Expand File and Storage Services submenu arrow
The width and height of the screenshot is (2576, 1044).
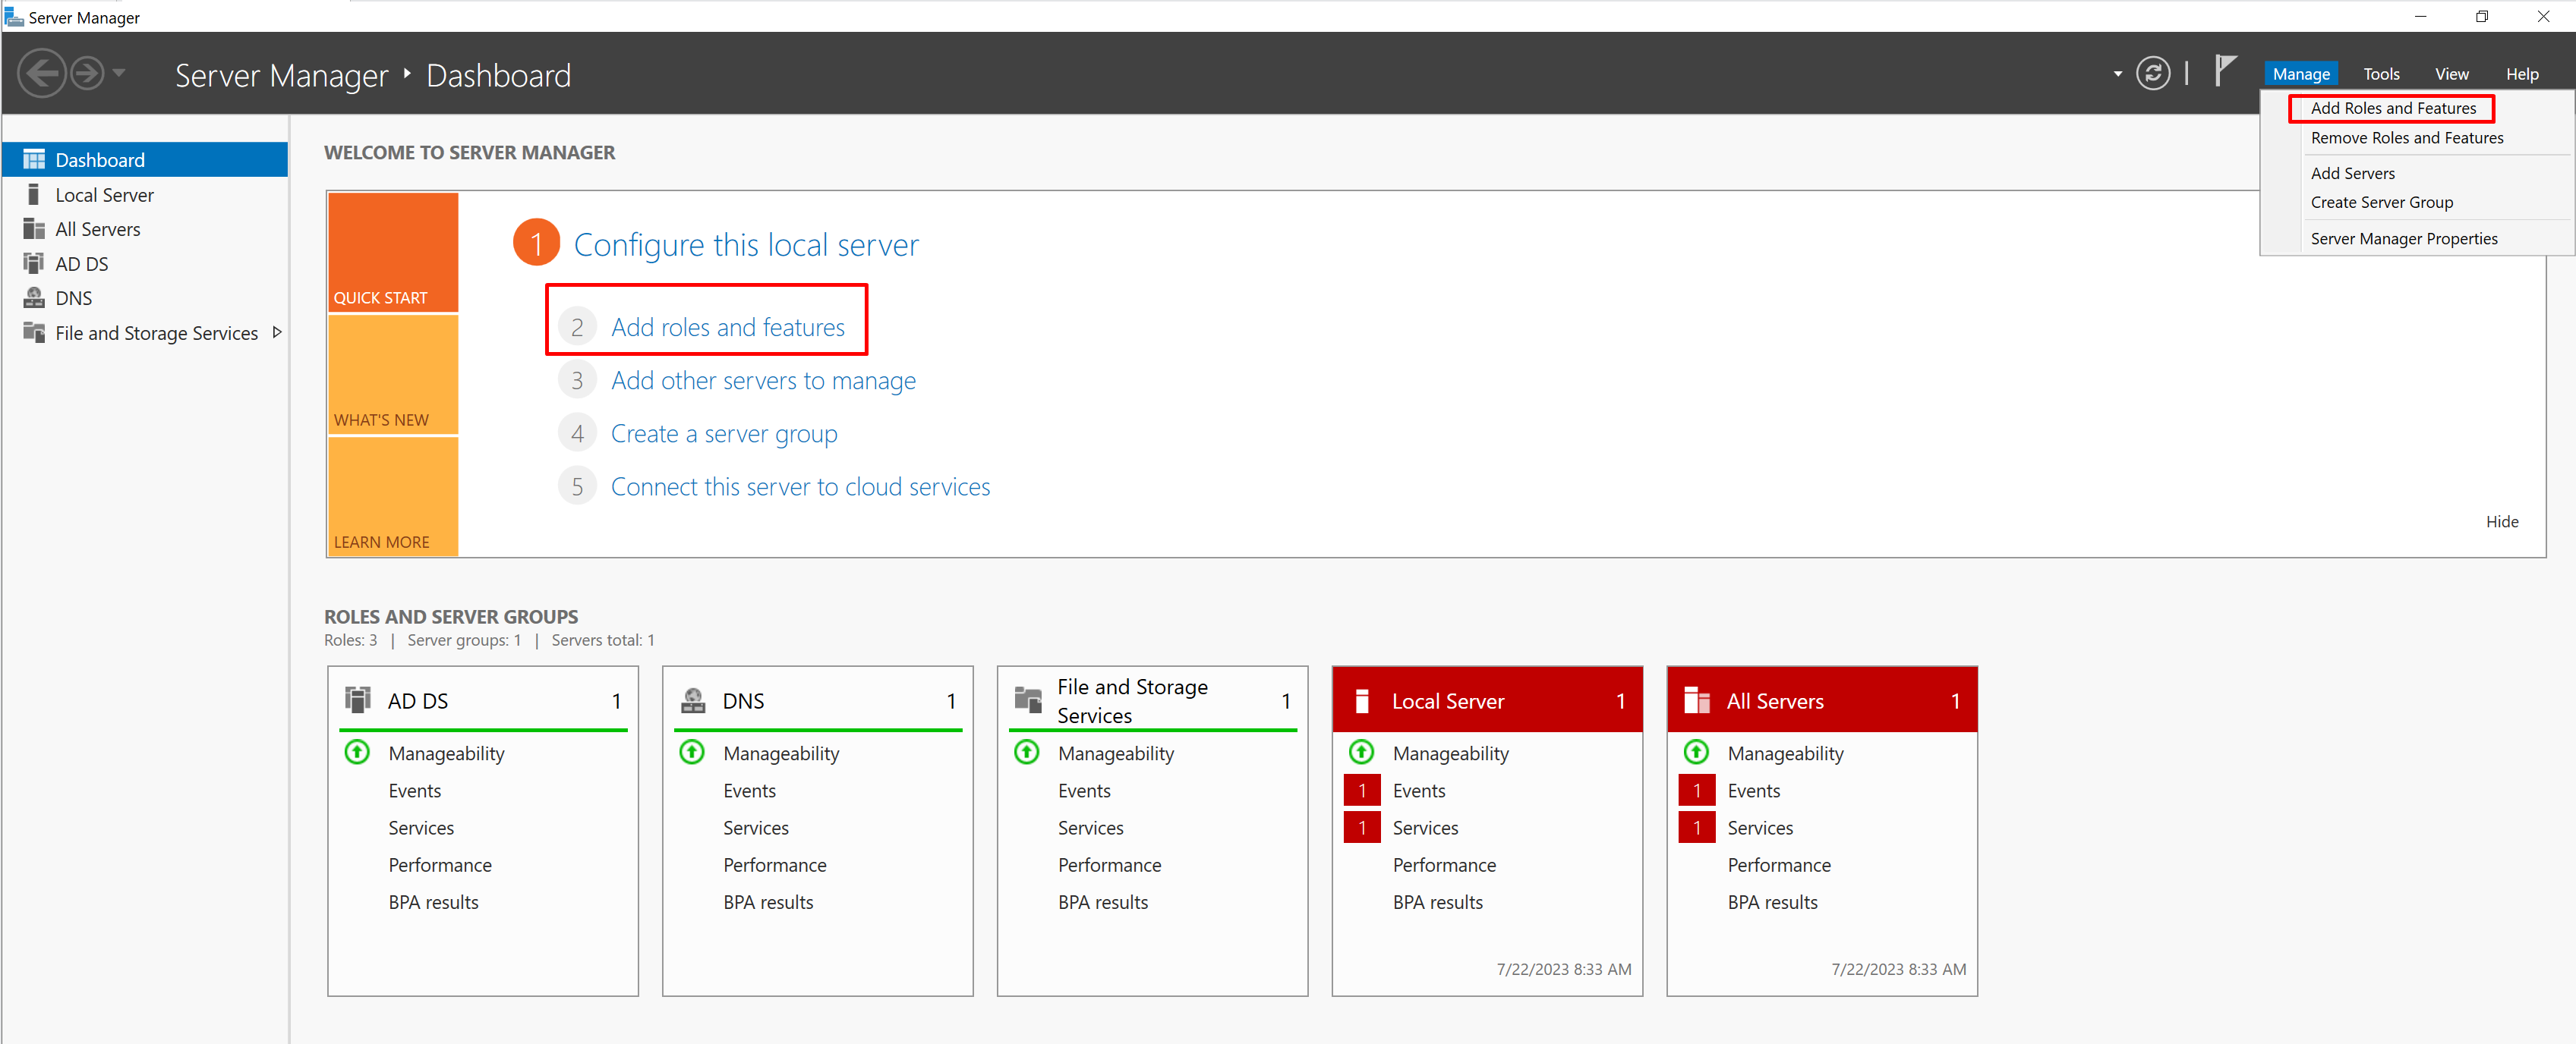tap(277, 332)
